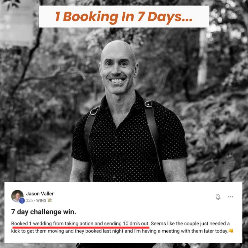The height and width of the screenshot is (248, 248).
Task: Open the Jason Valler profile name link
Action: [40, 193]
